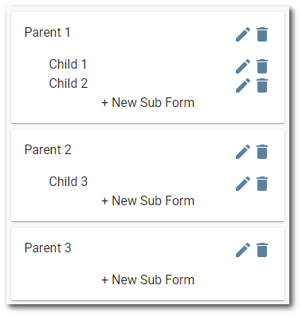Edit Parent 3 with pencil icon

pyautogui.click(x=243, y=250)
